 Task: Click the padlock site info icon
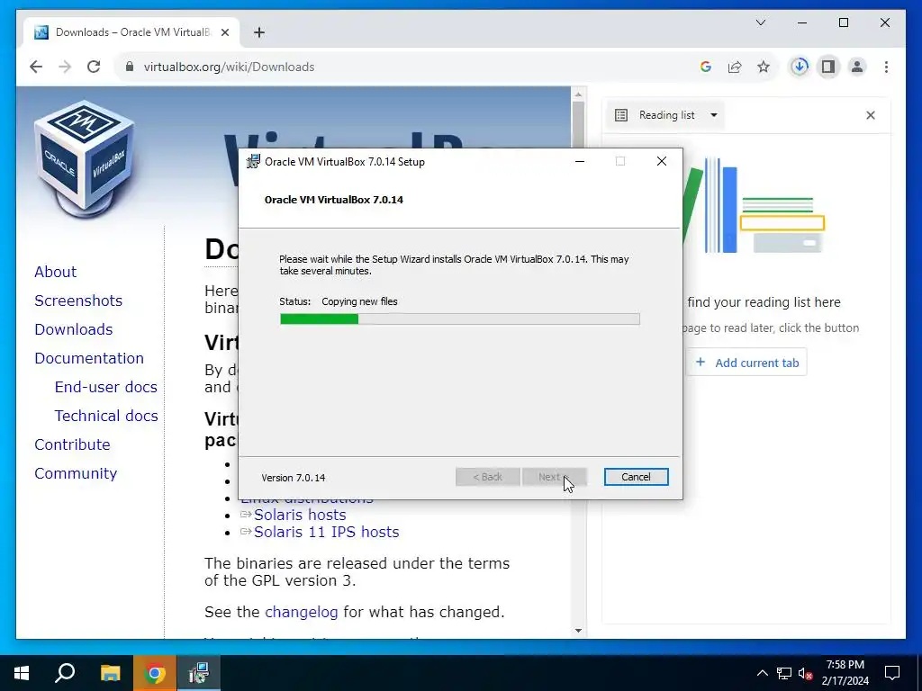coord(130,67)
